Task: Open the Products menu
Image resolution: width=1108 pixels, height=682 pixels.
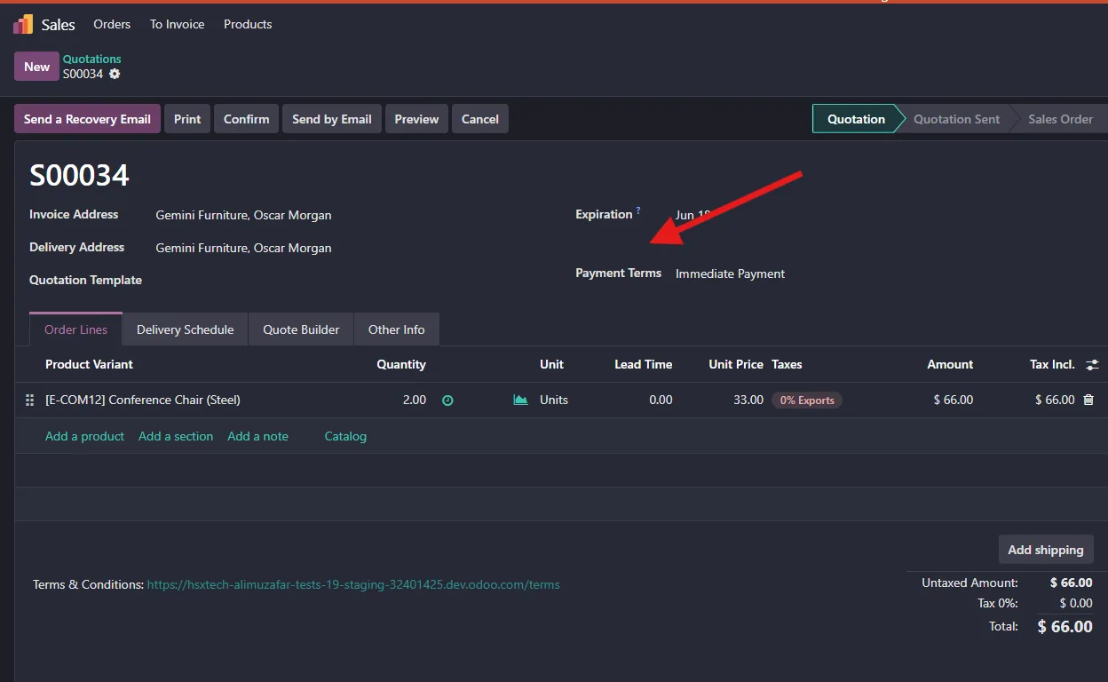Action: [x=248, y=24]
